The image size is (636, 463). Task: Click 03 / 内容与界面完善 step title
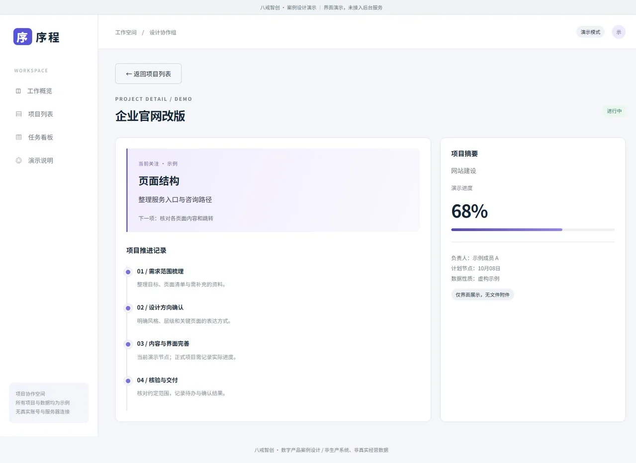click(163, 344)
